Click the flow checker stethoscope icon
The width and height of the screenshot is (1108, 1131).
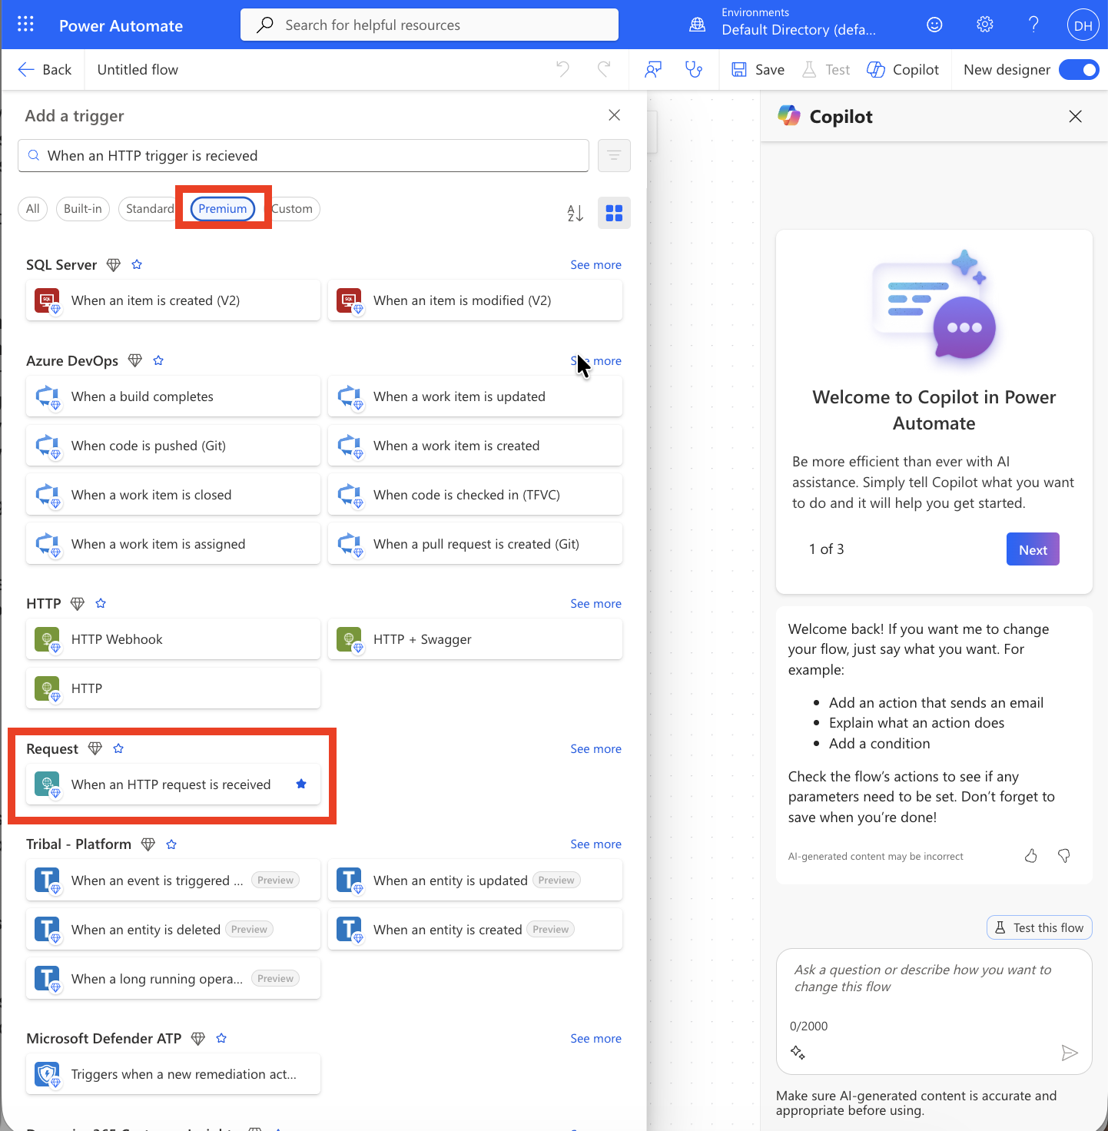tap(694, 70)
